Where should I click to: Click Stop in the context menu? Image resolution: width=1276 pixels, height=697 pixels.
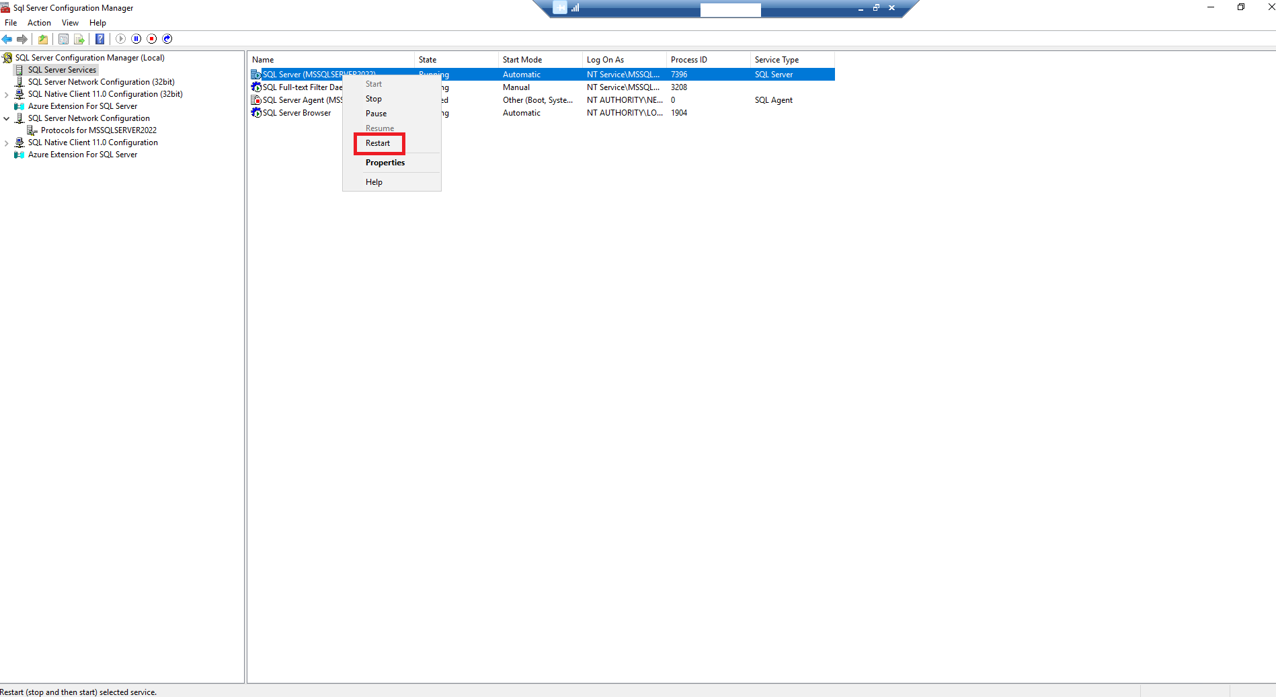pyautogui.click(x=373, y=98)
